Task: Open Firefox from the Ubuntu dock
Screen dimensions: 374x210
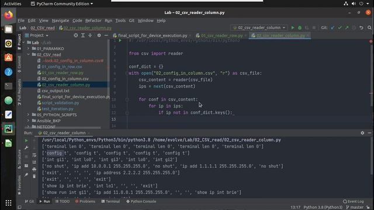Action: (x=8, y=15)
